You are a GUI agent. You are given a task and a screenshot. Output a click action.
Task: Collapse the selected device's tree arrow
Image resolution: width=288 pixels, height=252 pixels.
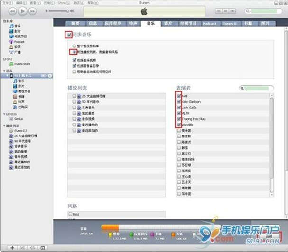pos(7,76)
